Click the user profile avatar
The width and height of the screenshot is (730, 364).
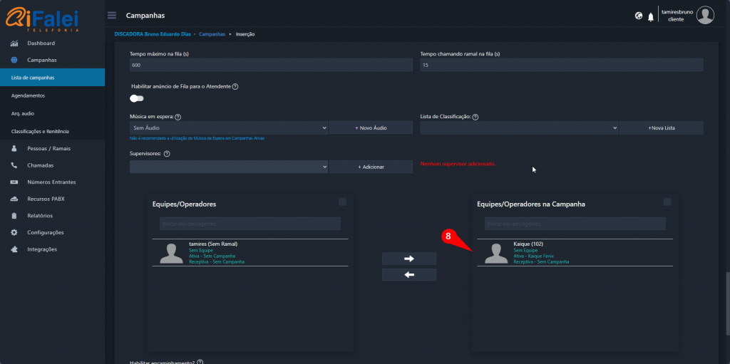tap(705, 16)
